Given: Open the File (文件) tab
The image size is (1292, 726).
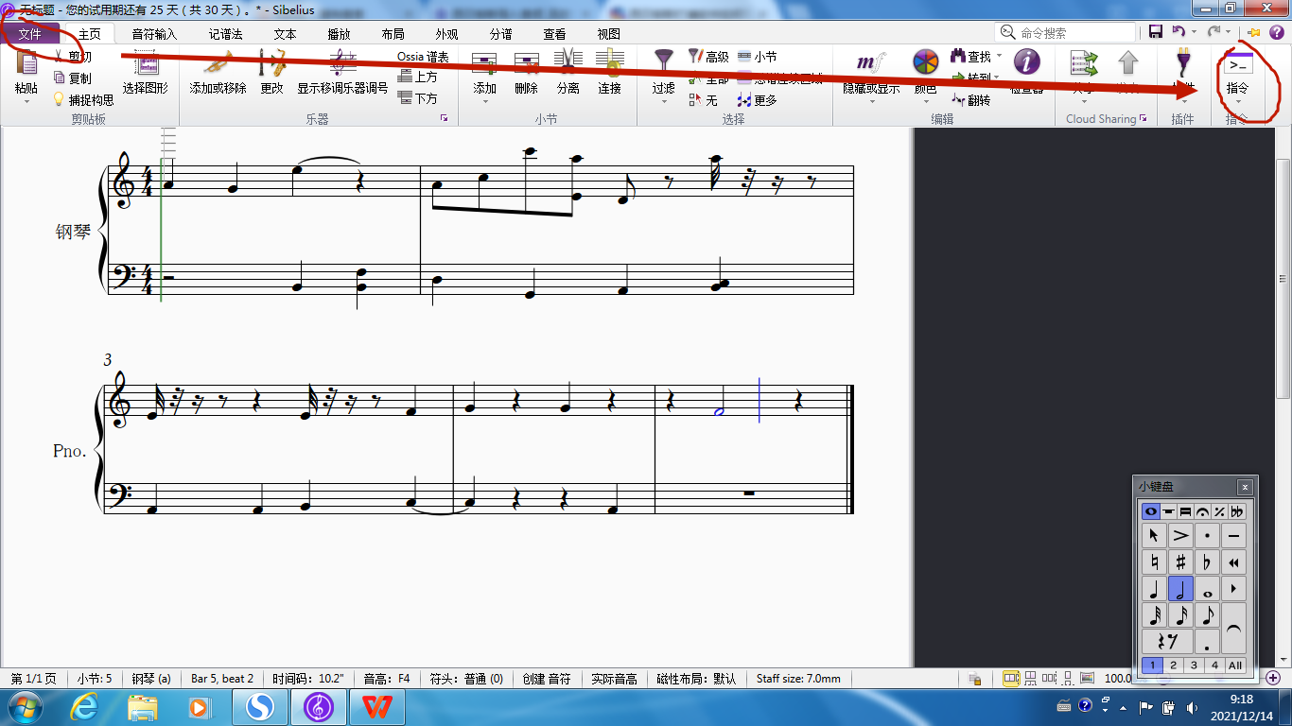Looking at the screenshot, I should pyautogui.click(x=30, y=33).
